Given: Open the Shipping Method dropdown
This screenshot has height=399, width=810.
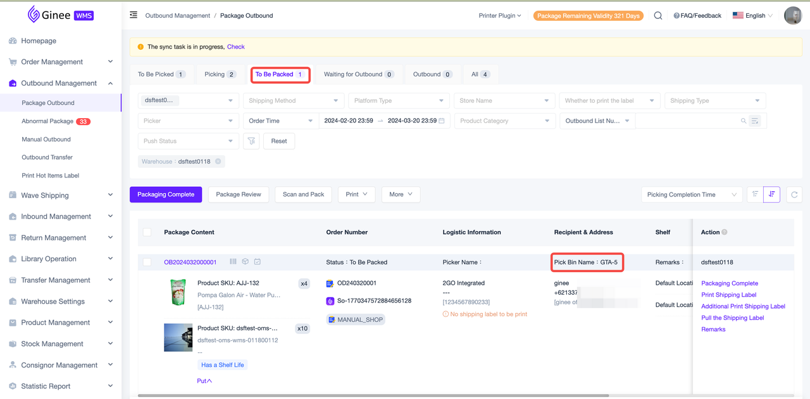Looking at the screenshot, I should tap(293, 101).
